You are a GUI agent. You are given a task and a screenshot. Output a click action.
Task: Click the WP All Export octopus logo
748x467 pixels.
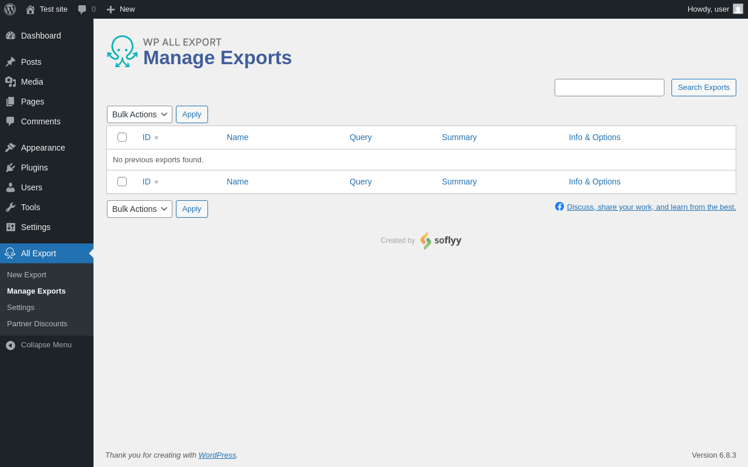tap(123, 51)
